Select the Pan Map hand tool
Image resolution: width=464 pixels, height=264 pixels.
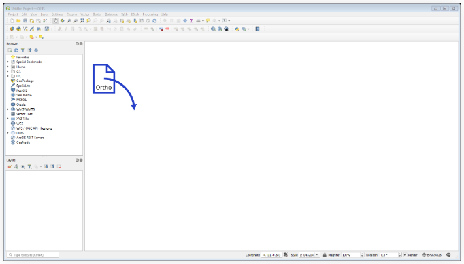tap(56, 20)
